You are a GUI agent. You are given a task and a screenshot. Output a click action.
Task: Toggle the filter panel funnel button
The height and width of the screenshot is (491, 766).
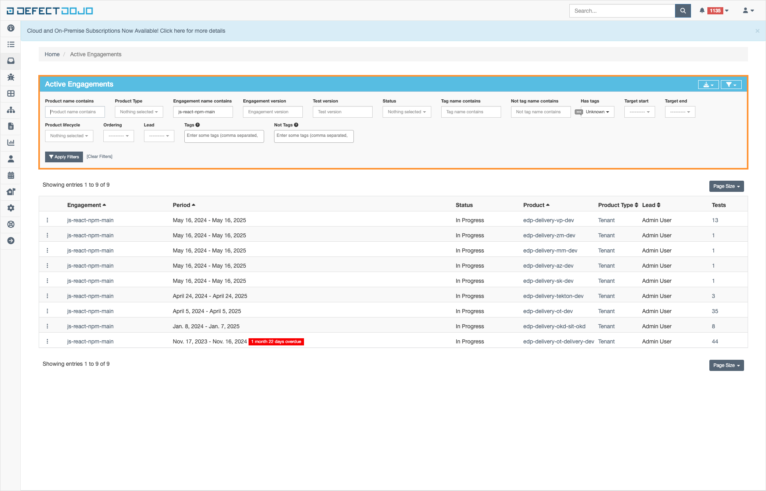click(731, 85)
